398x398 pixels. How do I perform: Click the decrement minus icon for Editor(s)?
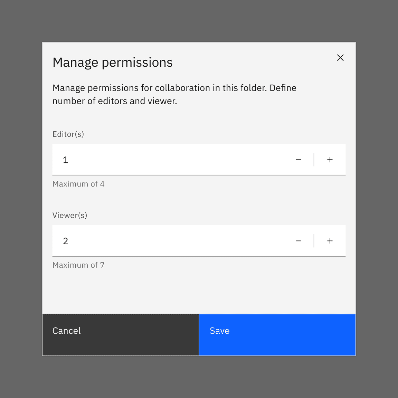point(298,160)
